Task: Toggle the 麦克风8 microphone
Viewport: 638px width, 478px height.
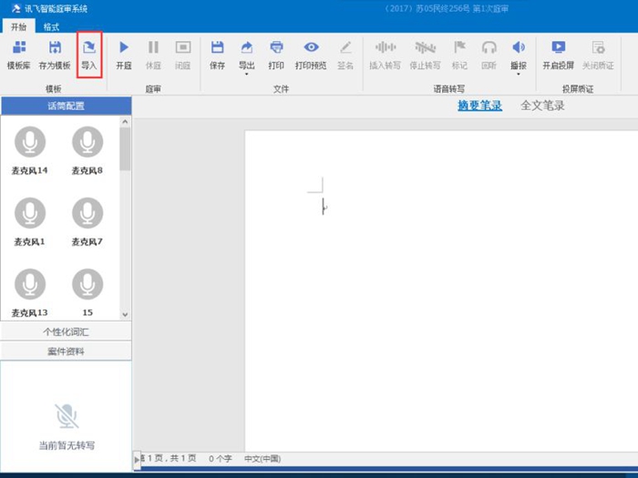Action: pyautogui.click(x=87, y=143)
